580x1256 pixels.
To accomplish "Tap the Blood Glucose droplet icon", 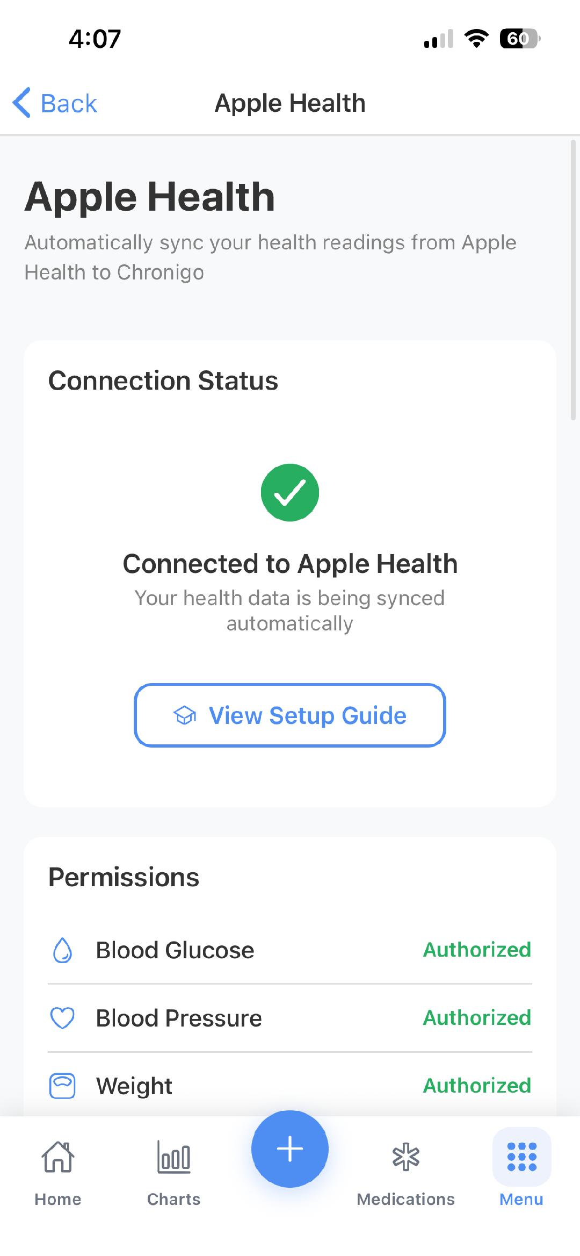I will [63, 950].
